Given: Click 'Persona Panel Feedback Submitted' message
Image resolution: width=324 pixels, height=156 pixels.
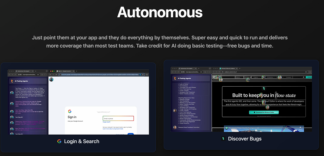Looking at the screenshot, I should [x=189, y=127].
